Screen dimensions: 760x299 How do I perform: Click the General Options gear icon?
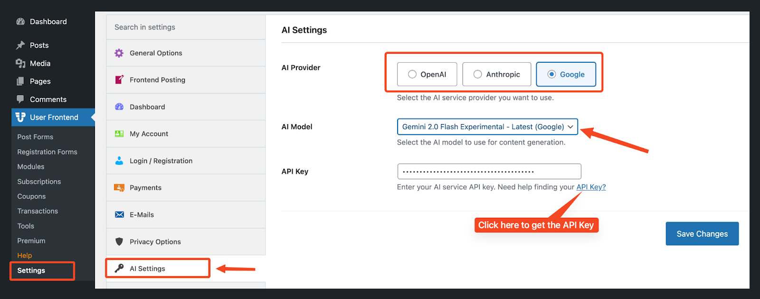[119, 53]
